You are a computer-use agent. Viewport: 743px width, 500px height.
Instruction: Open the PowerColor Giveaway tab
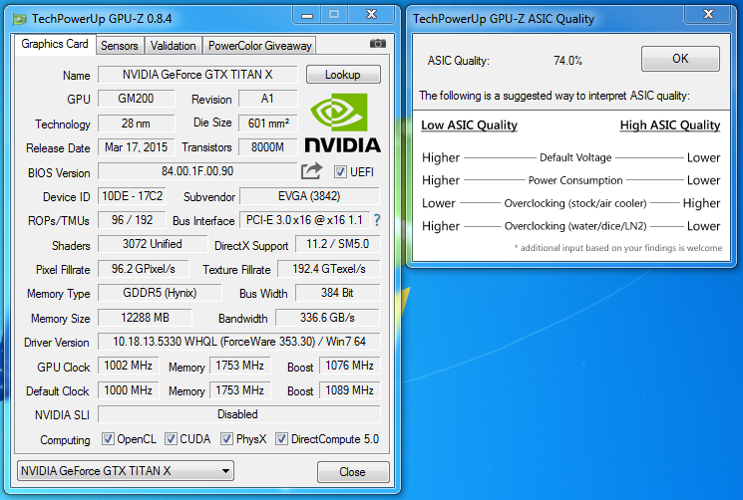(x=259, y=46)
